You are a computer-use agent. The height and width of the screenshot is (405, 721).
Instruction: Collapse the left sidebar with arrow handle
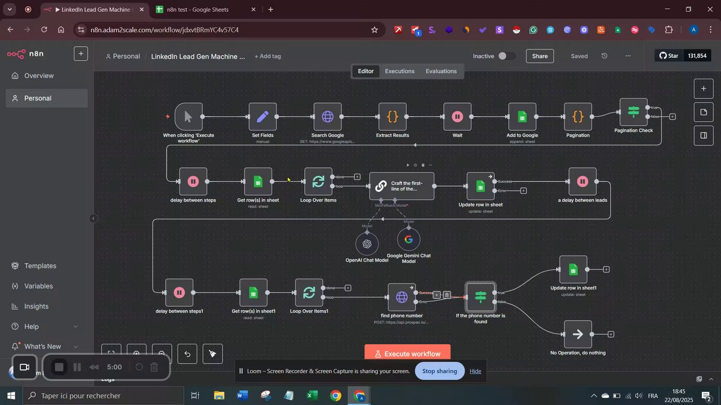pos(94,219)
